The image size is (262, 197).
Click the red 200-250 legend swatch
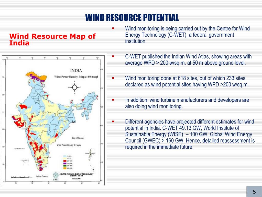[65, 161]
